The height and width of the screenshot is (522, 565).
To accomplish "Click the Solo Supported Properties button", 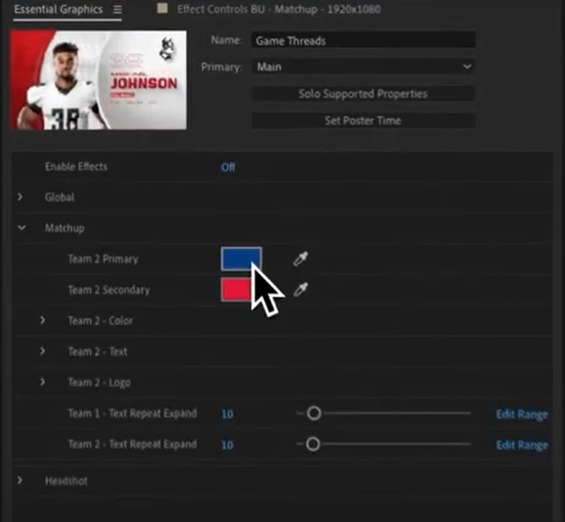I will 363,93.
